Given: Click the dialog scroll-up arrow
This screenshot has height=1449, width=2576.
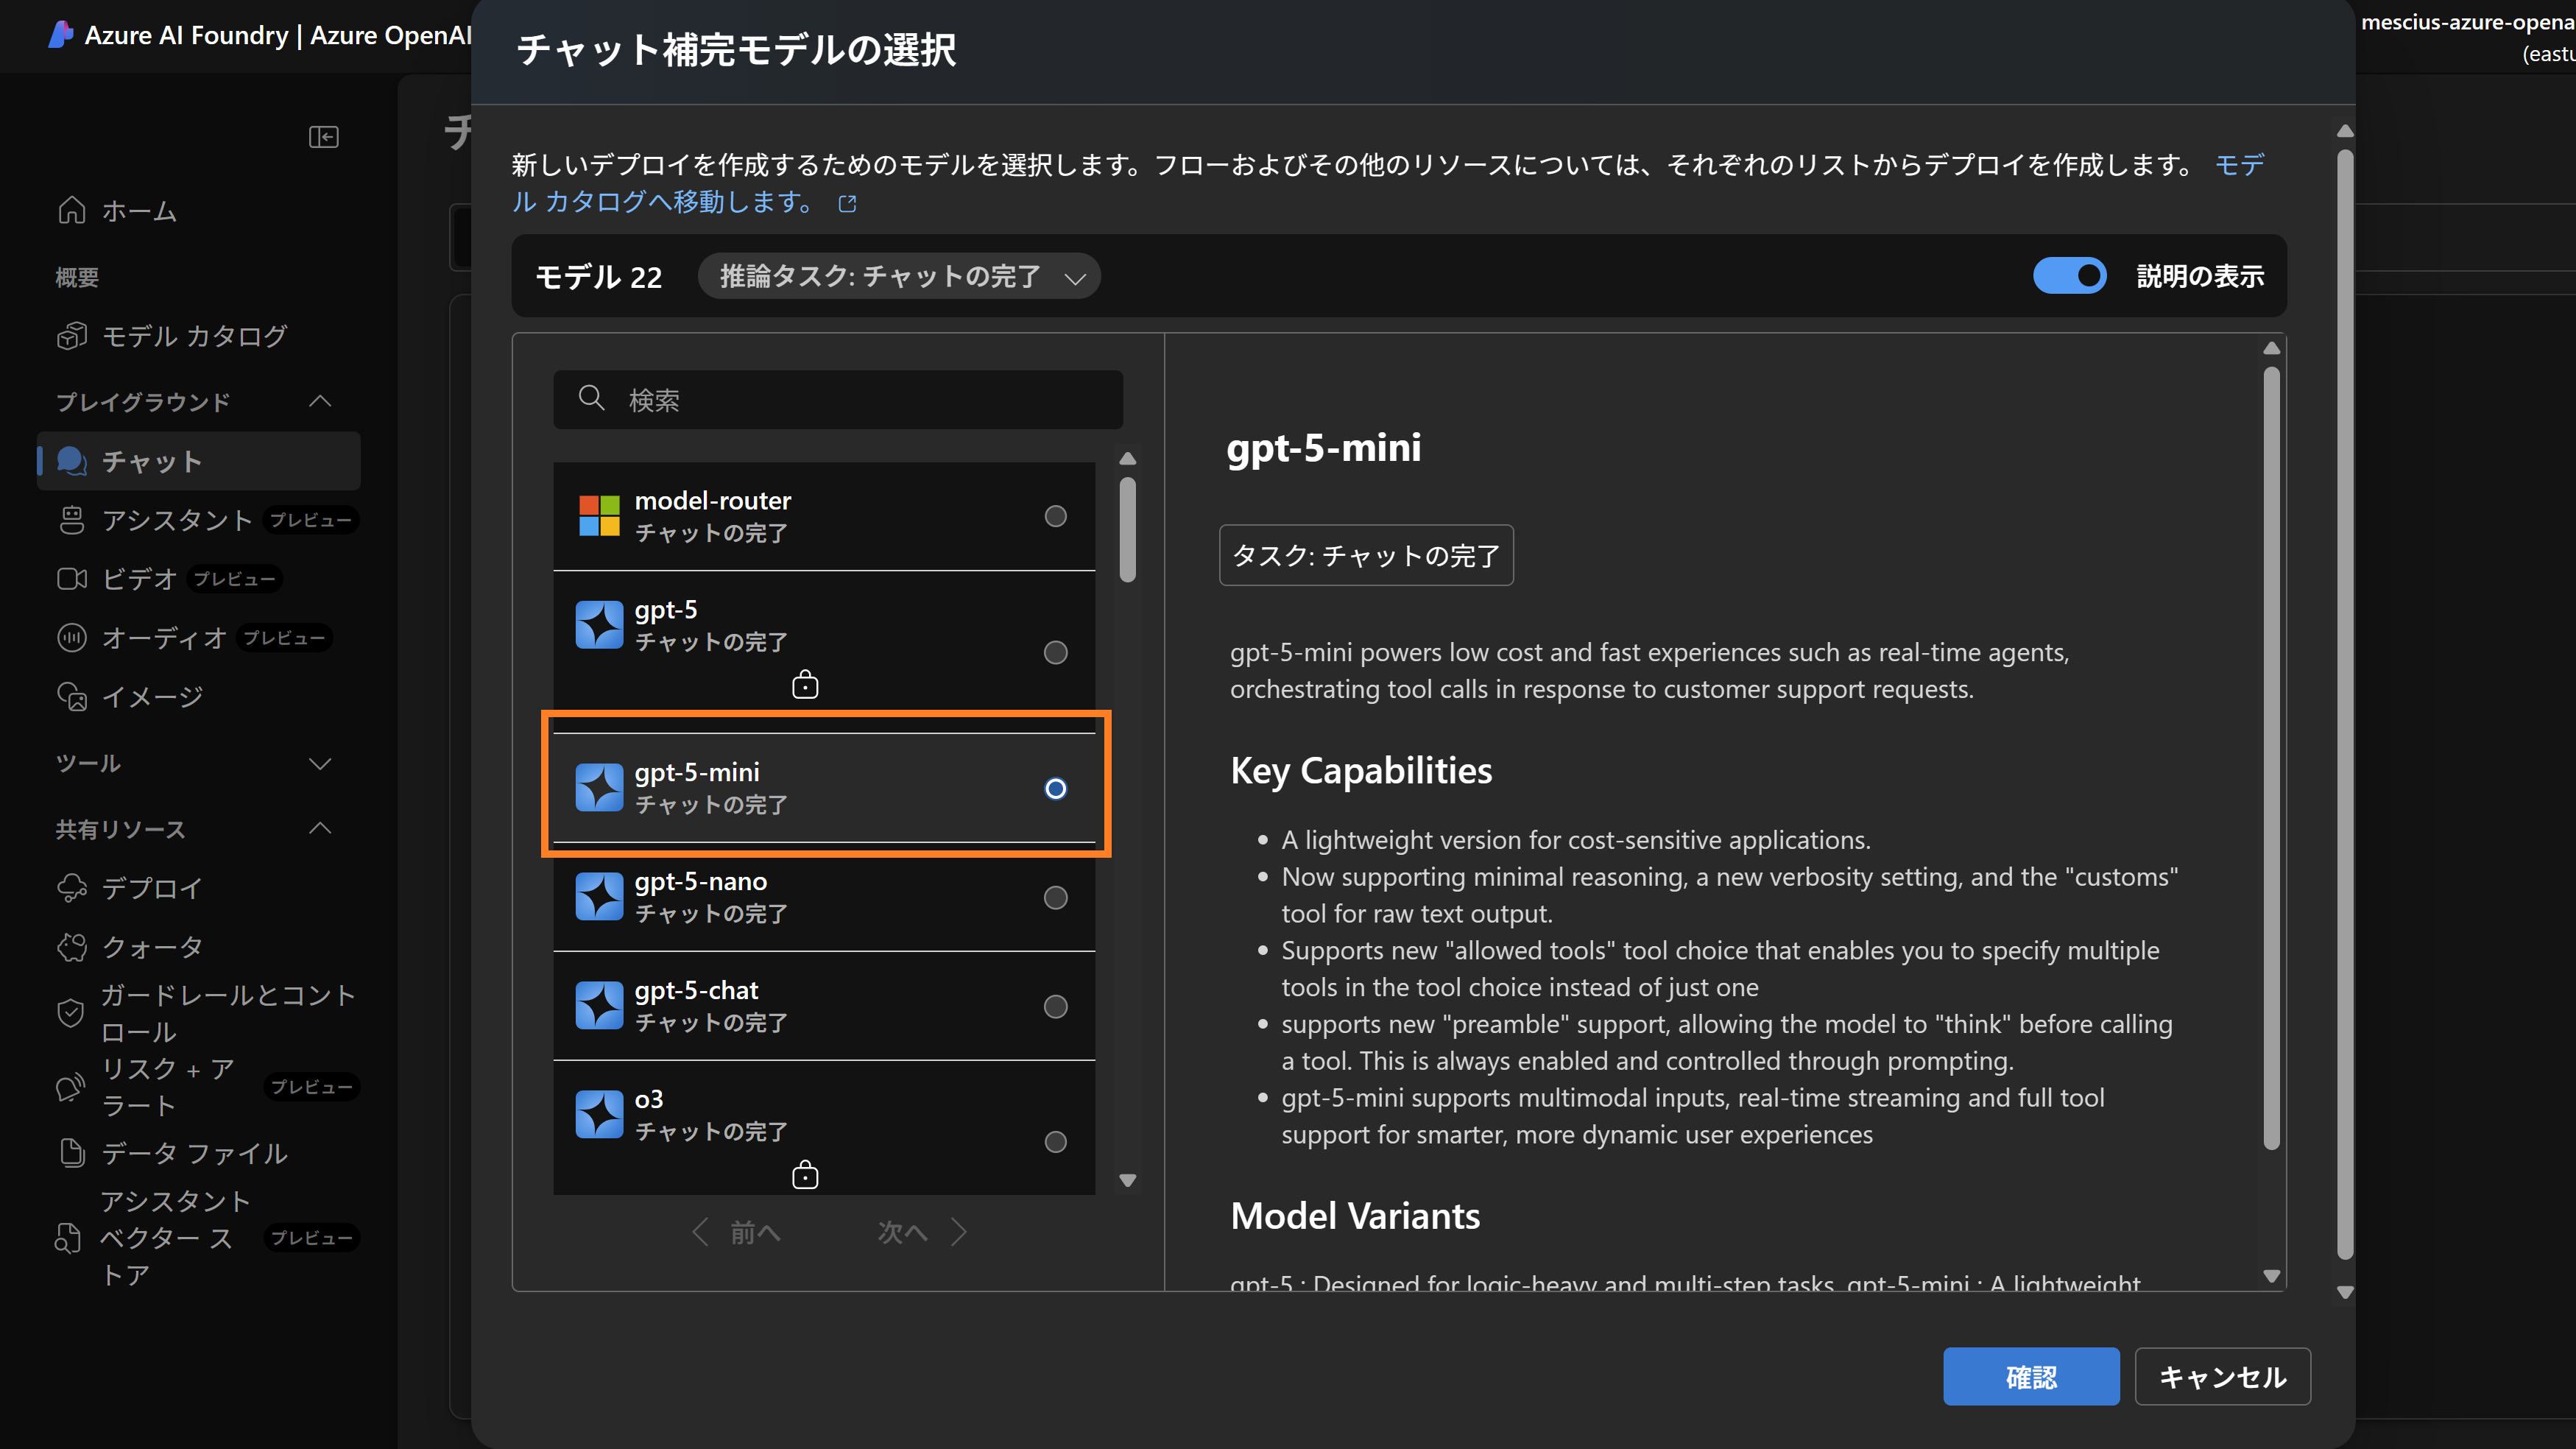Looking at the screenshot, I should (2345, 131).
